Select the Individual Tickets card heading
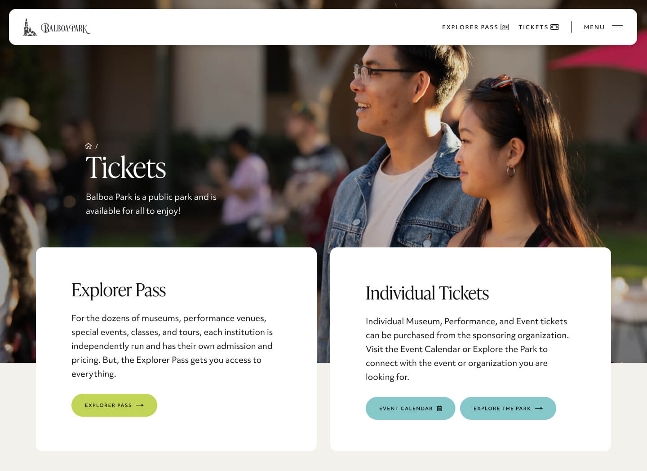This screenshot has width=647, height=471. pos(427,293)
